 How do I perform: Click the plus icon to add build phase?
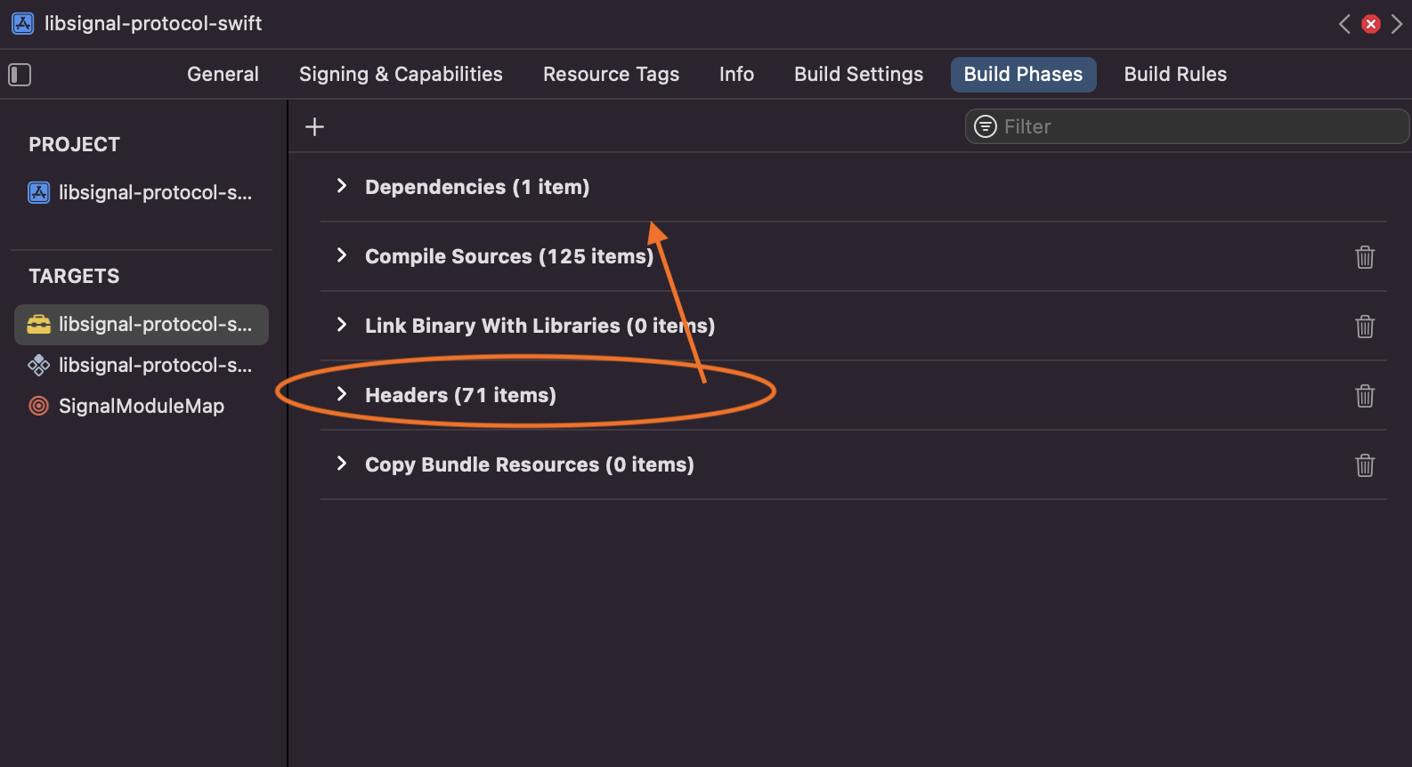[x=314, y=126]
